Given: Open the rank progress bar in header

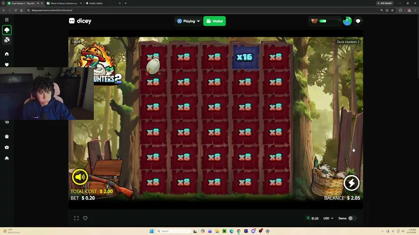Looking at the screenshot, I should click(325, 21).
